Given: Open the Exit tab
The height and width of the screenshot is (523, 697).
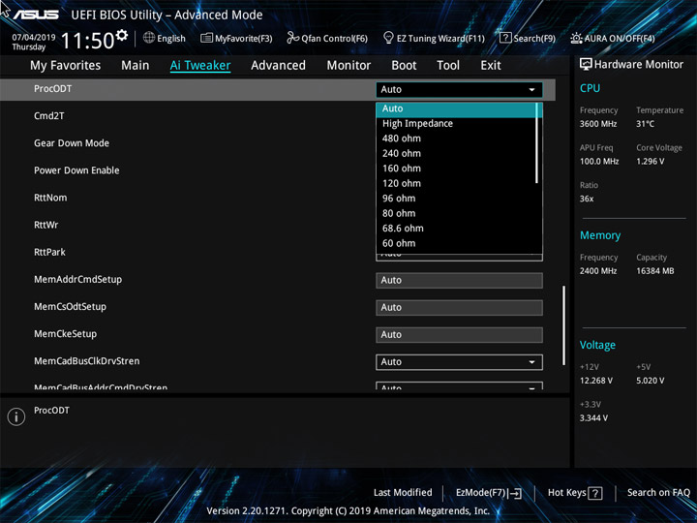Looking at the screenshot, I should (x=491, y=66).
